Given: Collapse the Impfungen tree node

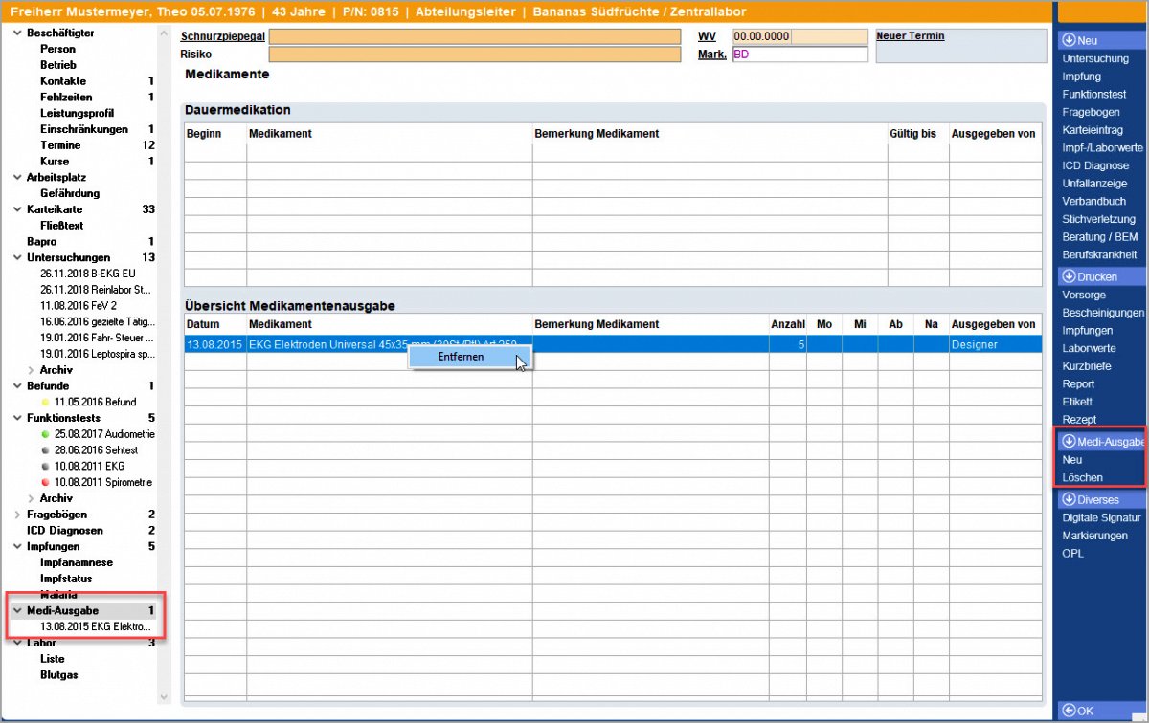Looking at the screenshot, I should tap(17, 546).
